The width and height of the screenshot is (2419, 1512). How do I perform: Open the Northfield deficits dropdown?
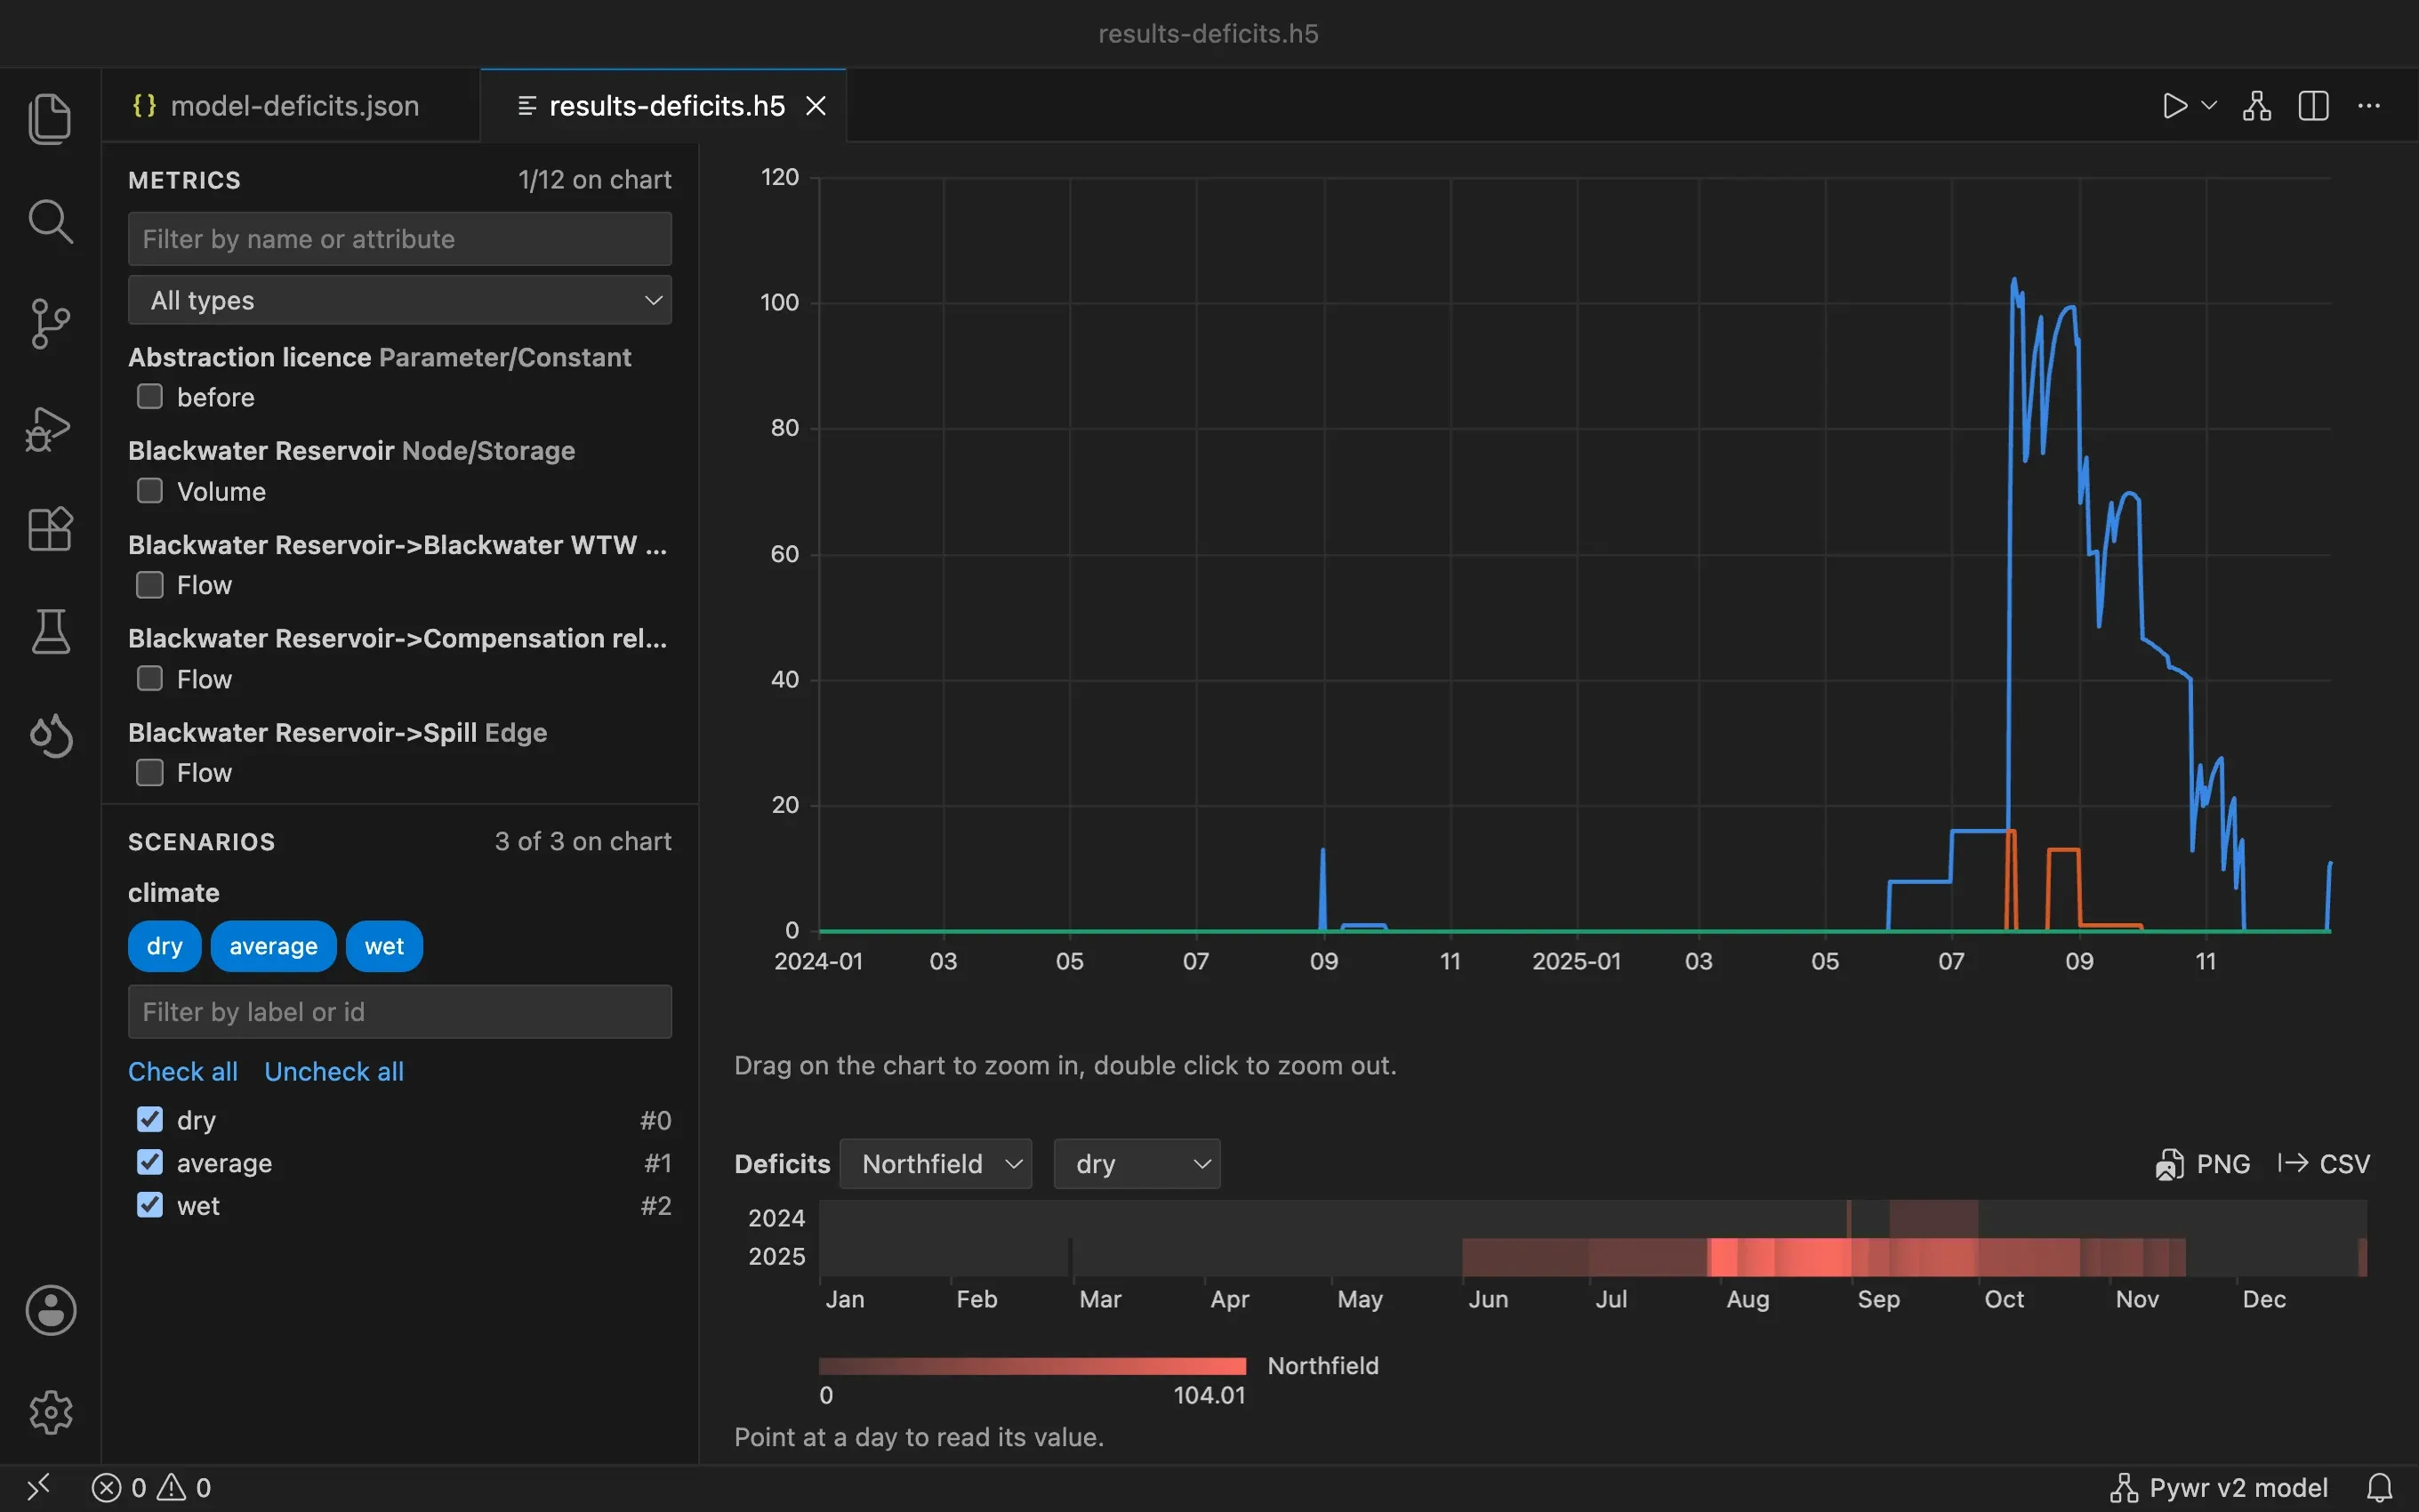(x=936, y=1164)
